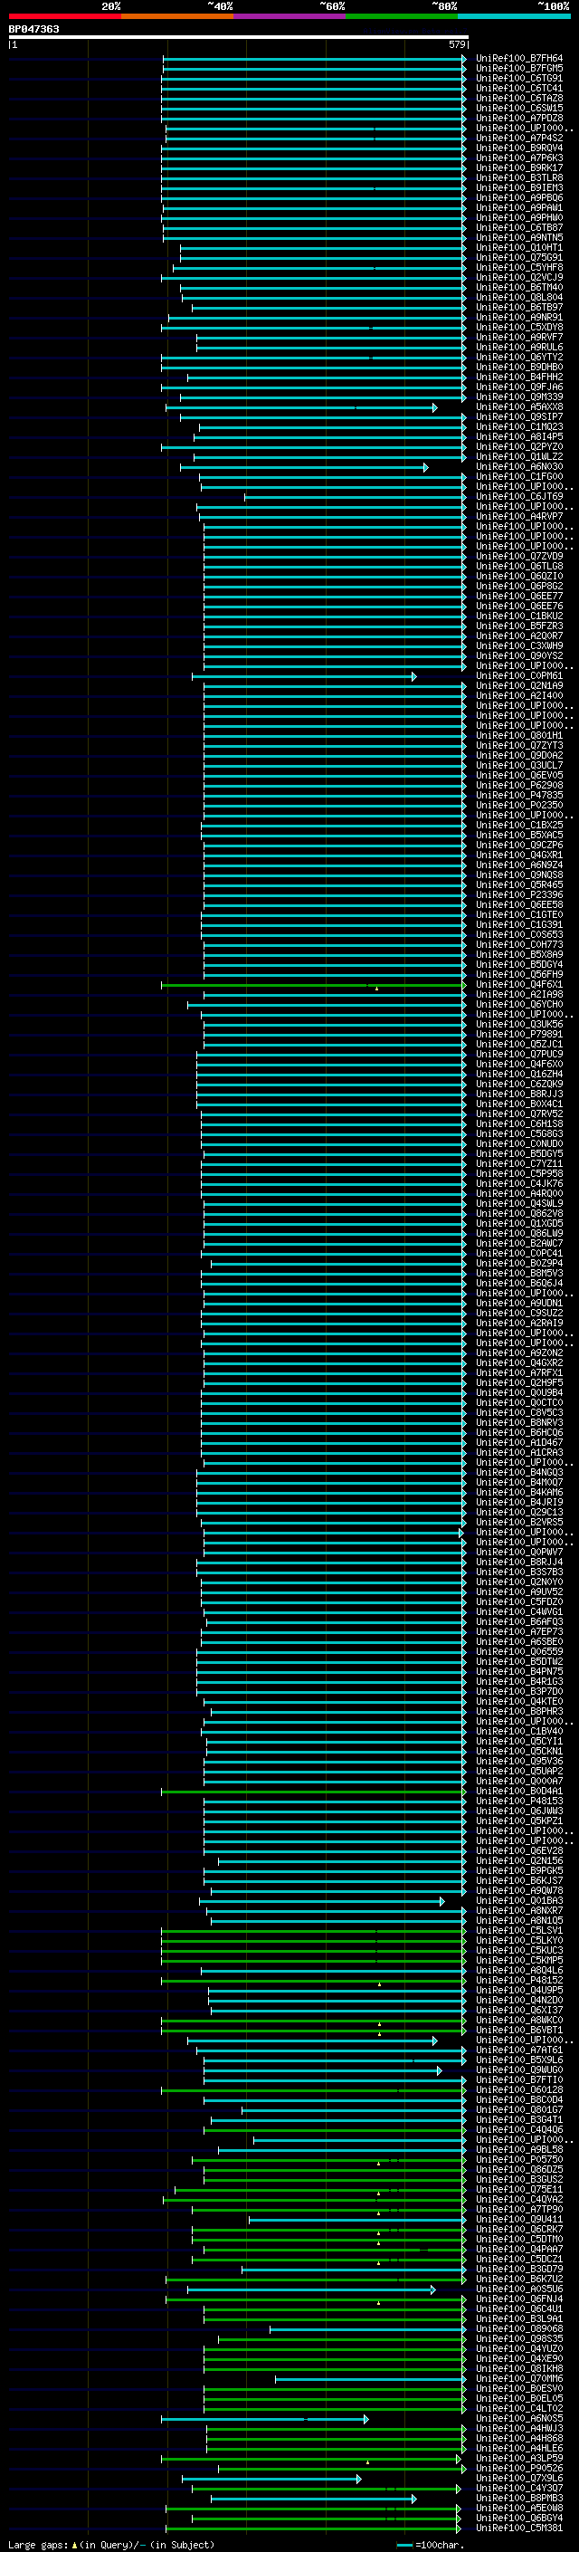Image resolution: width=579 pixels, height=2552 pixels.
Task: Select the UniRef100_Q6YTY2 entry
Action: [x=519, y=358]
